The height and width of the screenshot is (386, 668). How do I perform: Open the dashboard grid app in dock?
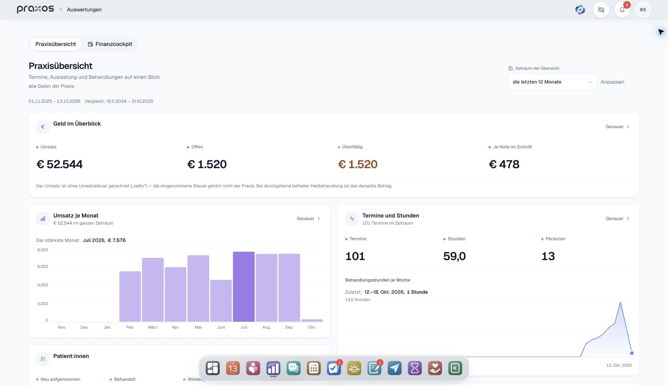pyautogui.click(x=213, y=368)
